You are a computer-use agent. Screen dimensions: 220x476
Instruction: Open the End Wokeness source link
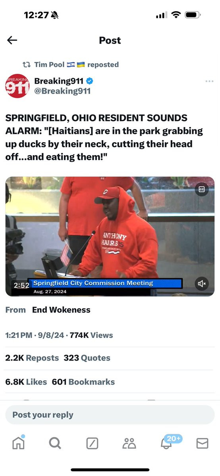pos(62,310)
